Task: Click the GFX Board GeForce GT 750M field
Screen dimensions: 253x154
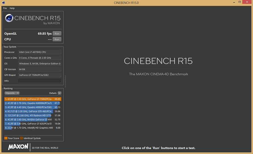Action: point(39,75)
